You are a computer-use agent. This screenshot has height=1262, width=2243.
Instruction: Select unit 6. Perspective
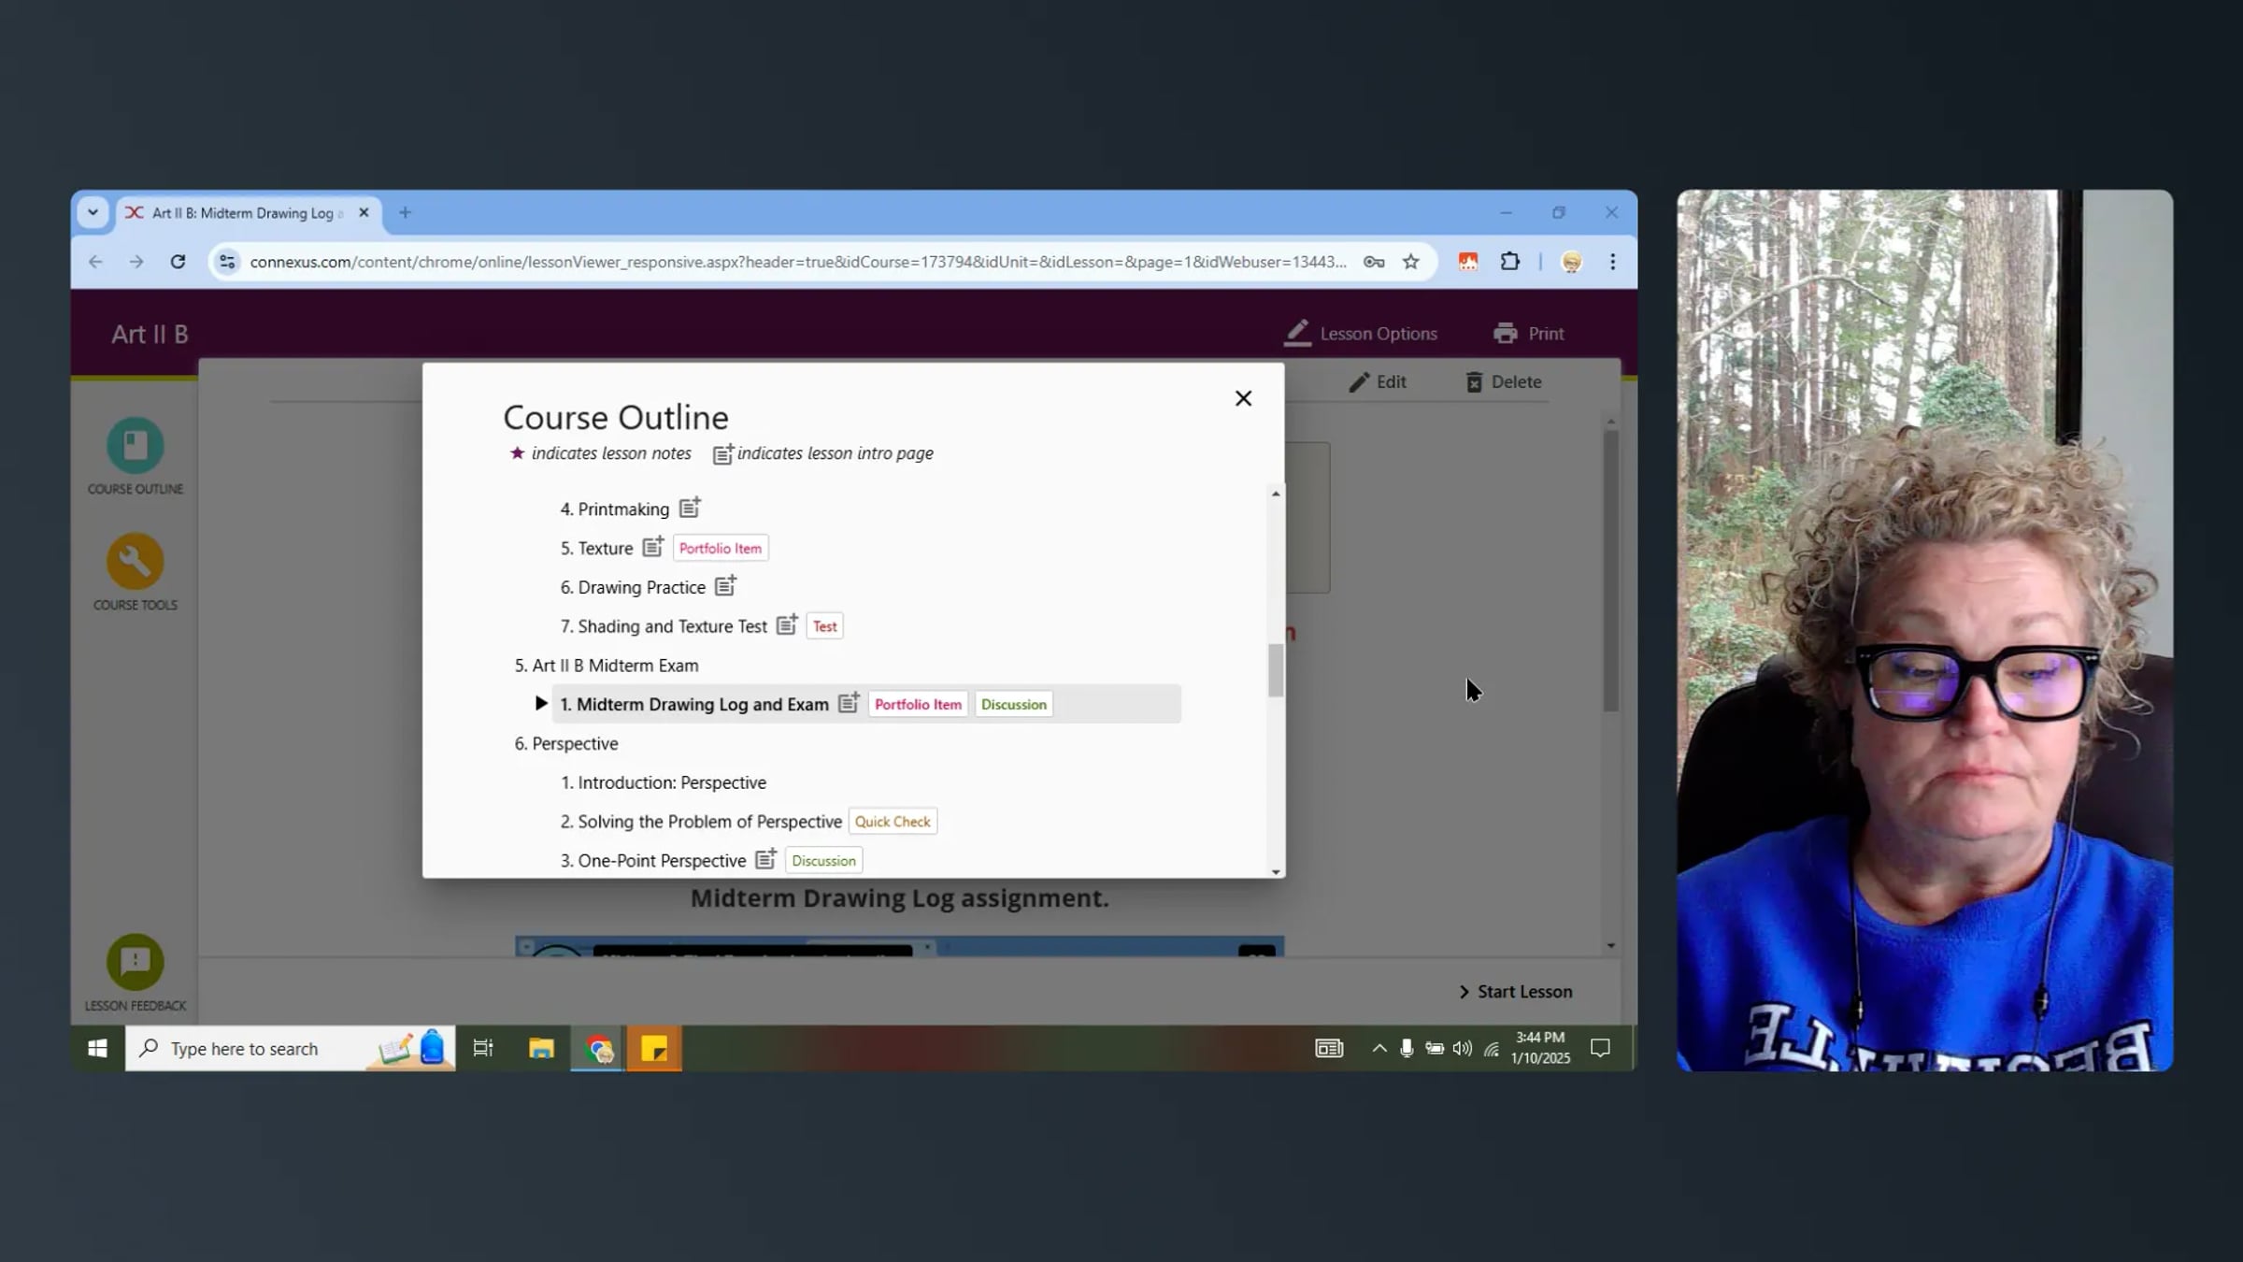click(x=566, y=744)
